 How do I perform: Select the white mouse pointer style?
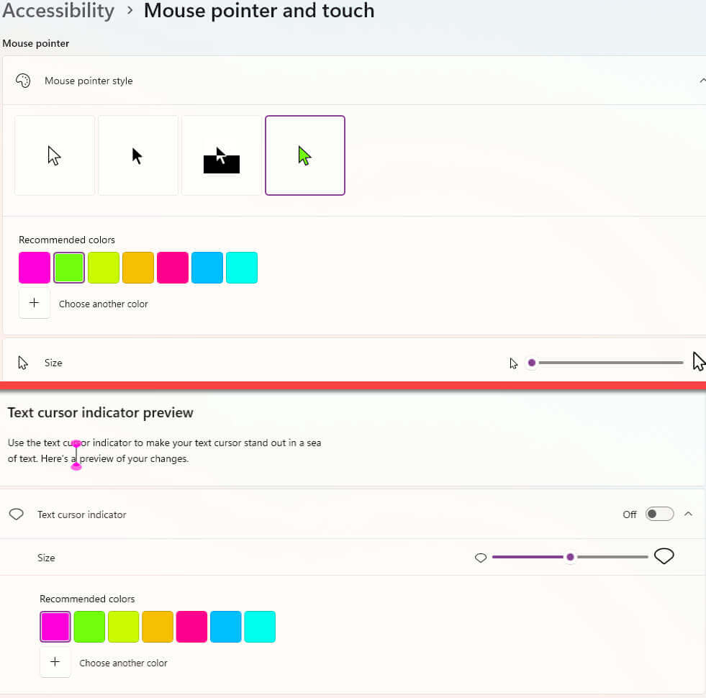55,155
